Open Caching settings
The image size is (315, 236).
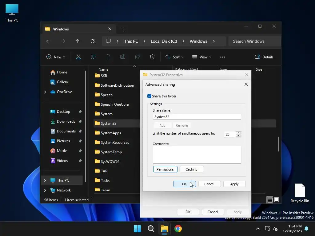click(191, 169)
